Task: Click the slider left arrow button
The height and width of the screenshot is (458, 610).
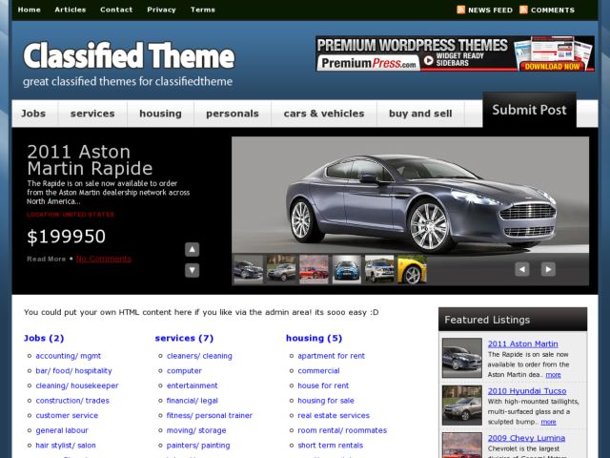Action: click(522, 269)
